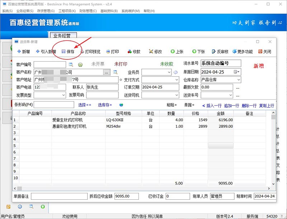Image resolution: width=287 pixels, height=219 pixels.
Task: Save the delivery note with 保存
Action: [68, 52]
